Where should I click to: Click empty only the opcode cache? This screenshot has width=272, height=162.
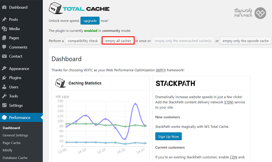coord(245,41)
